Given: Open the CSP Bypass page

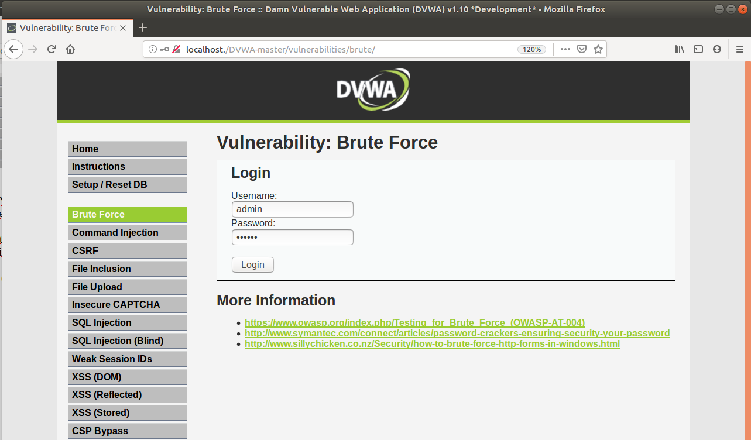Looking at the screenshot, I should pos(128,431).
